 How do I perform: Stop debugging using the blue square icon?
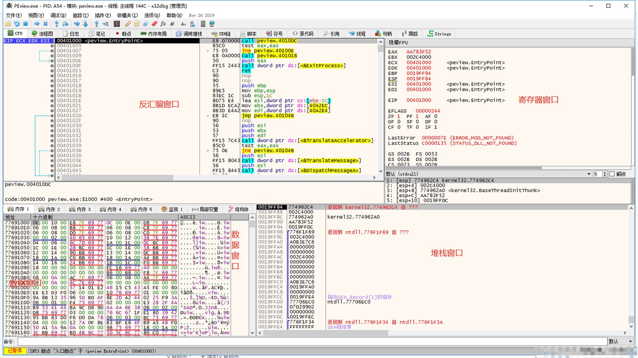point(26,24)
